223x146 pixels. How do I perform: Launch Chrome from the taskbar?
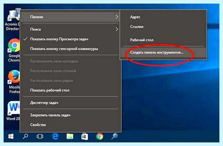(100, 136)
